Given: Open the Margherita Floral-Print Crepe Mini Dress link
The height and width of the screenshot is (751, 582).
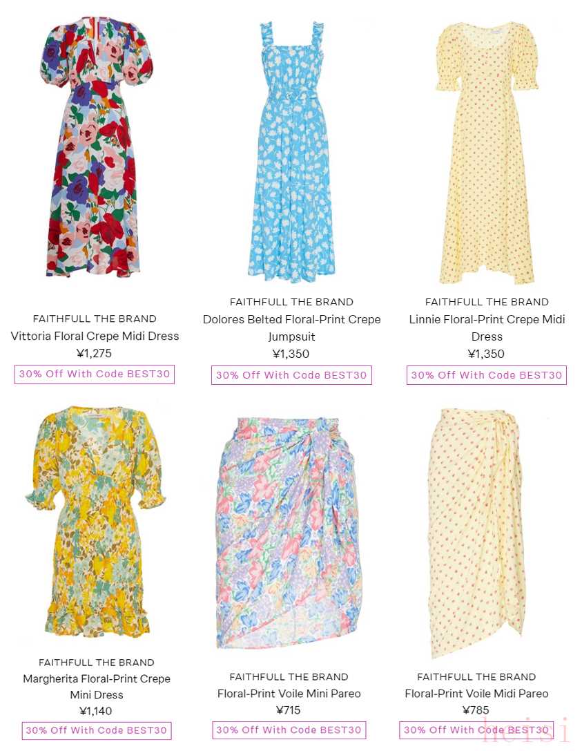Looking at the screenshot, I should tap(97, 687).
